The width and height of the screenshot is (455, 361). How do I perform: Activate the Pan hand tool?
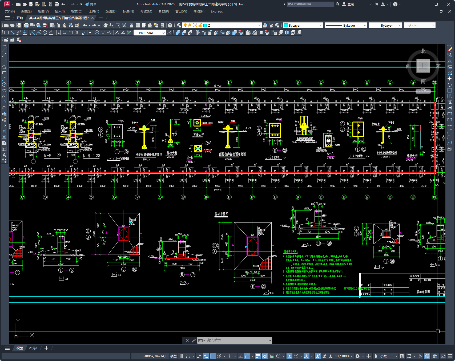point(106,25)
